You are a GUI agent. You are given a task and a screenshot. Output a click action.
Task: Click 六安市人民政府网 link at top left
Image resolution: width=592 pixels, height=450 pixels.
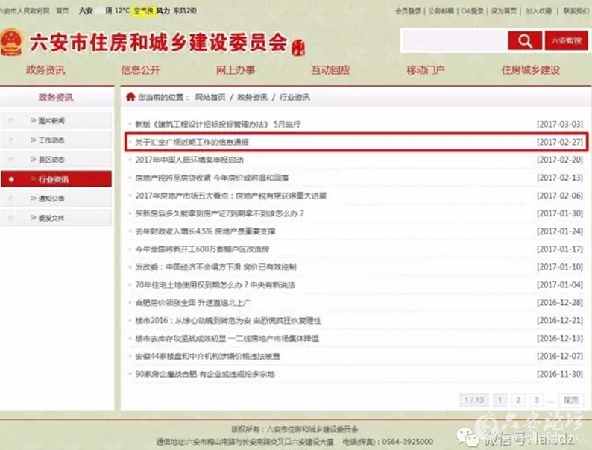[x=25, y=11]
